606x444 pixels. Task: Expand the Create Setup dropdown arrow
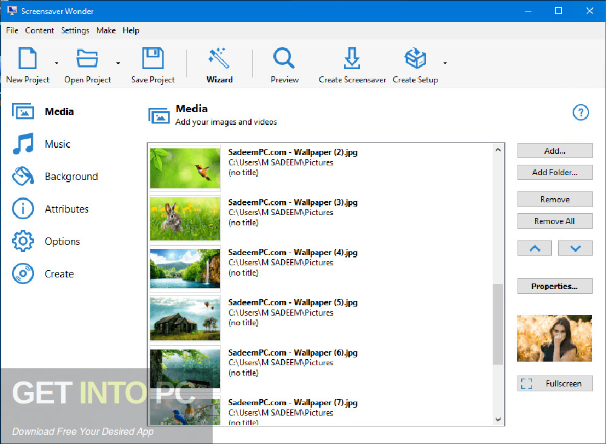[445, 63]
